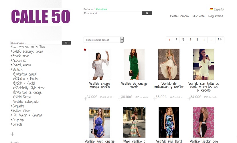Select 'Vestidos estampados' subcategory
Screen dimensions: 237x143
pos(26,102)
